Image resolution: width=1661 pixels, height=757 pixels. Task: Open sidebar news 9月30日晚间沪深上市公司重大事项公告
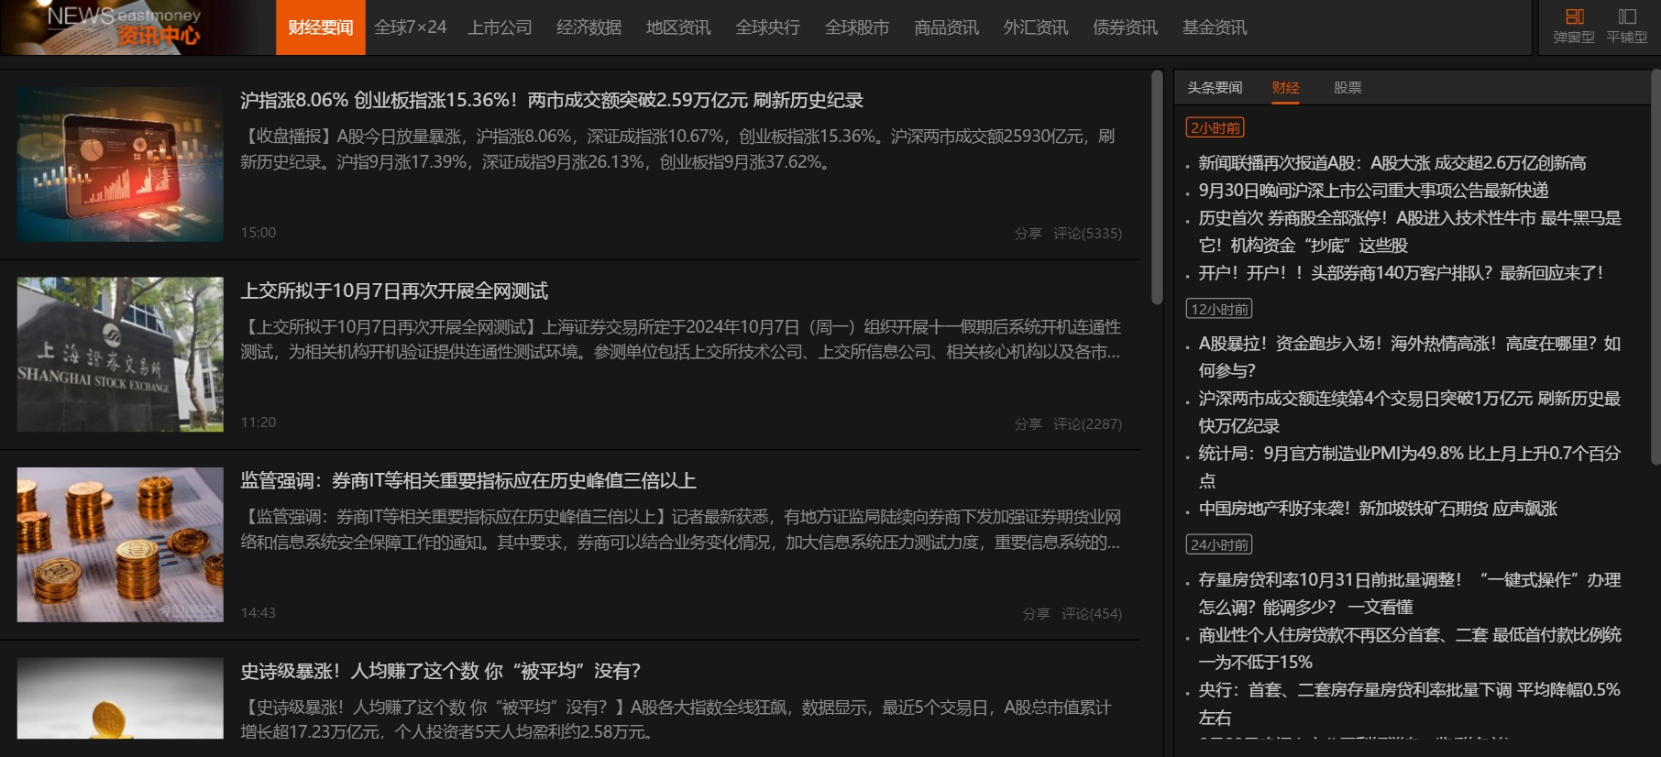[1373, 191]
